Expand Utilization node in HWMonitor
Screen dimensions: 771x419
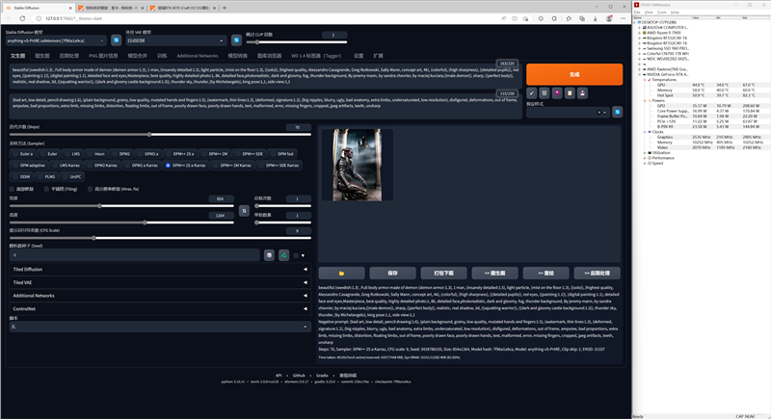pos(645,153)
